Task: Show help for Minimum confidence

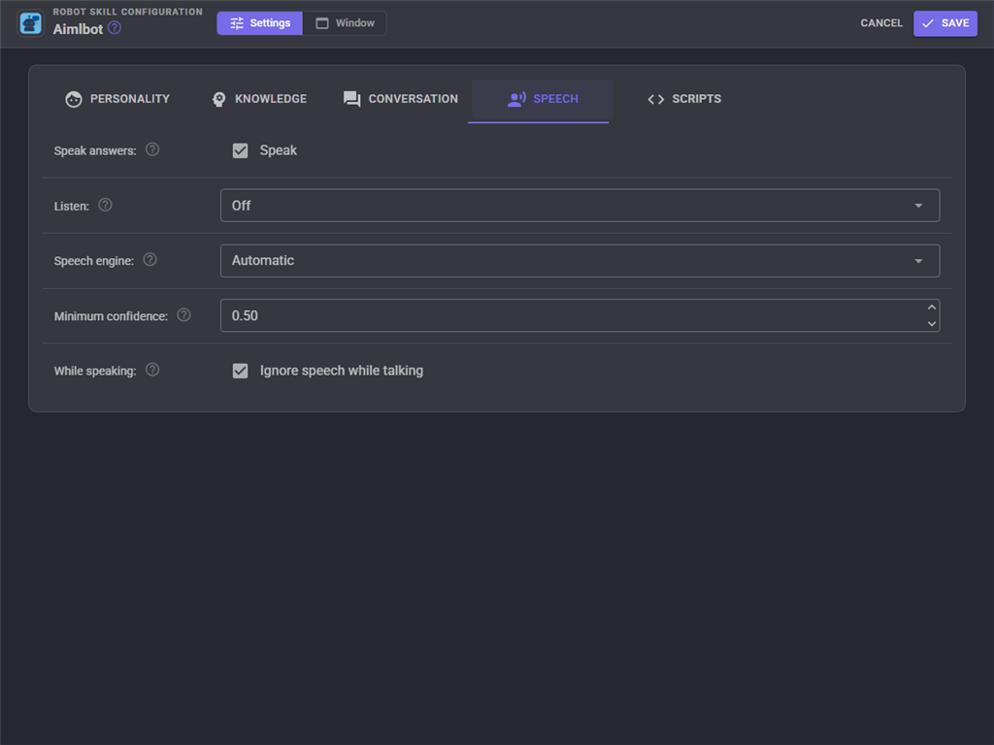Action: click(x=183, y=315)
